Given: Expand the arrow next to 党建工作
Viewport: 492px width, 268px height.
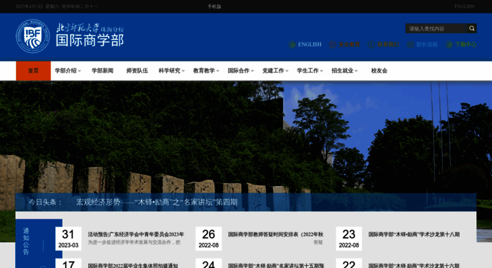Looking at the screenshot, I should 287,71.
